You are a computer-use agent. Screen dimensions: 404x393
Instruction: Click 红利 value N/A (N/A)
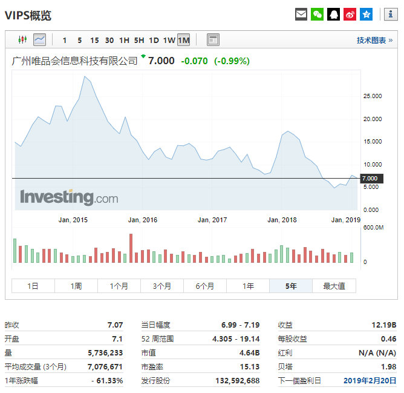377,353
